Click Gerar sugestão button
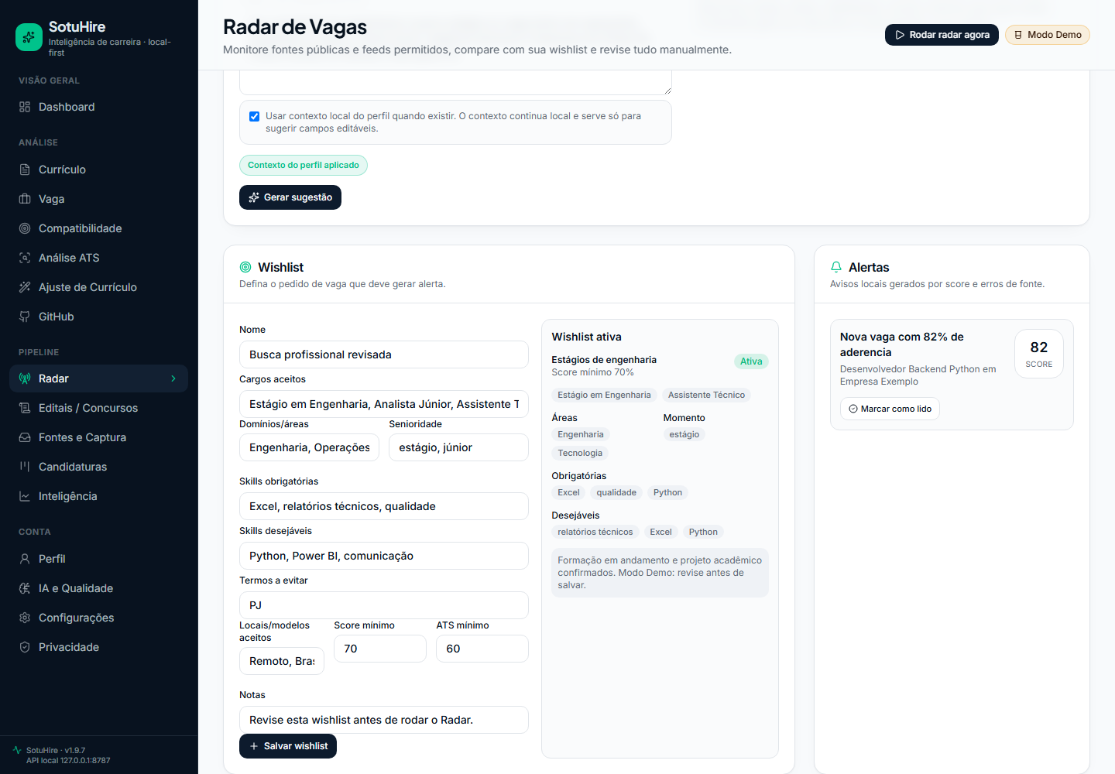The height and width of the screenshot is (774, 1115). pos(290,197)
